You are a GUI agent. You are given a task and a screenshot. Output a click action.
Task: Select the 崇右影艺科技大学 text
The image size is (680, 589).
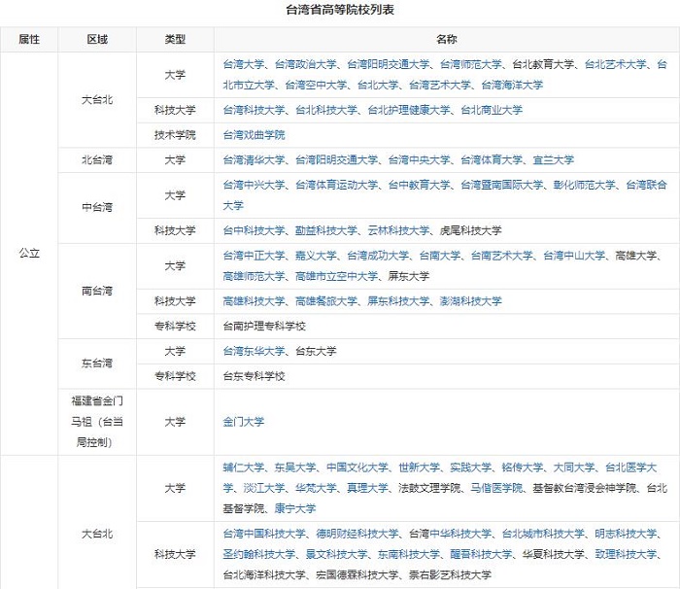(450, 575)
